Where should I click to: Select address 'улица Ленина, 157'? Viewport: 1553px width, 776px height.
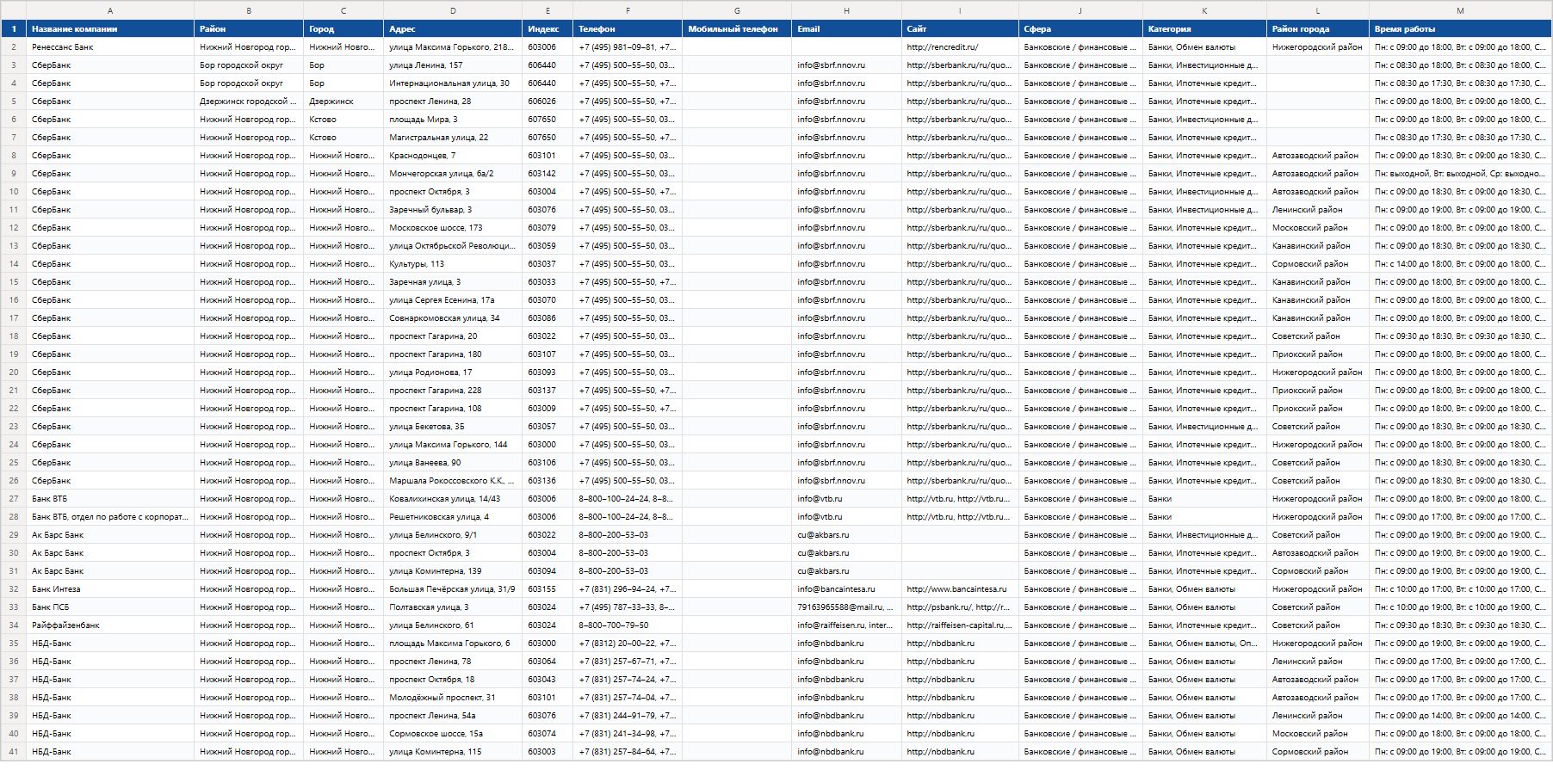pyautogui.click(x=453, y=65)
